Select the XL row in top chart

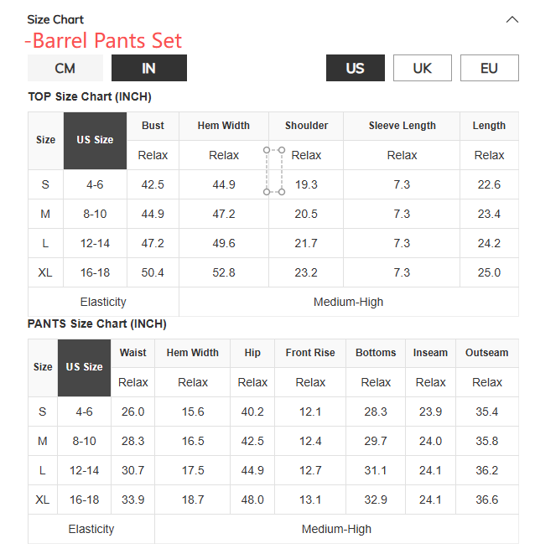click(45, 272)
